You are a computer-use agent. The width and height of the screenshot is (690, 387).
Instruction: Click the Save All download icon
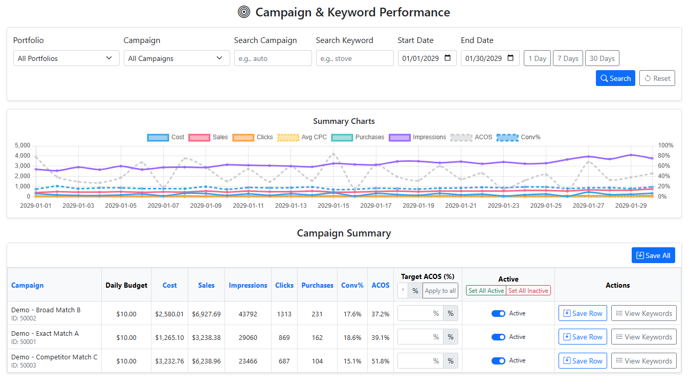tap(640, 255)
